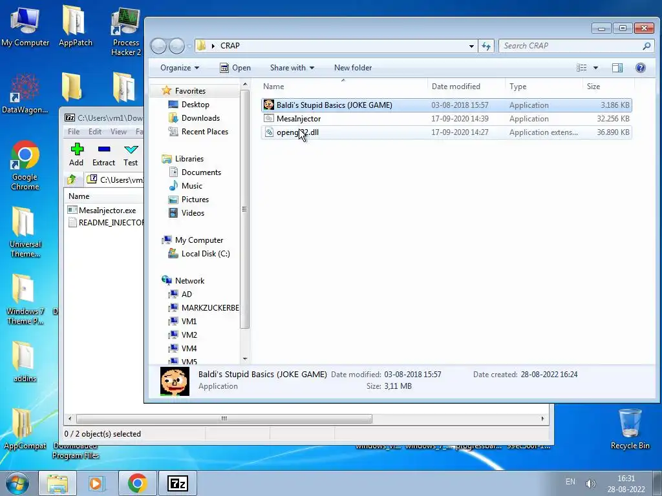
Task: Open the Windows Start menu
Action: coord(17,483)
